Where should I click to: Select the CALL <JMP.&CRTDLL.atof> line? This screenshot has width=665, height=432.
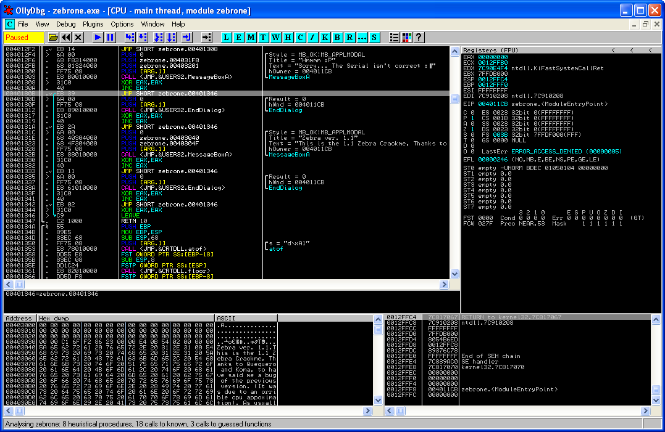(x=227, y=249)
